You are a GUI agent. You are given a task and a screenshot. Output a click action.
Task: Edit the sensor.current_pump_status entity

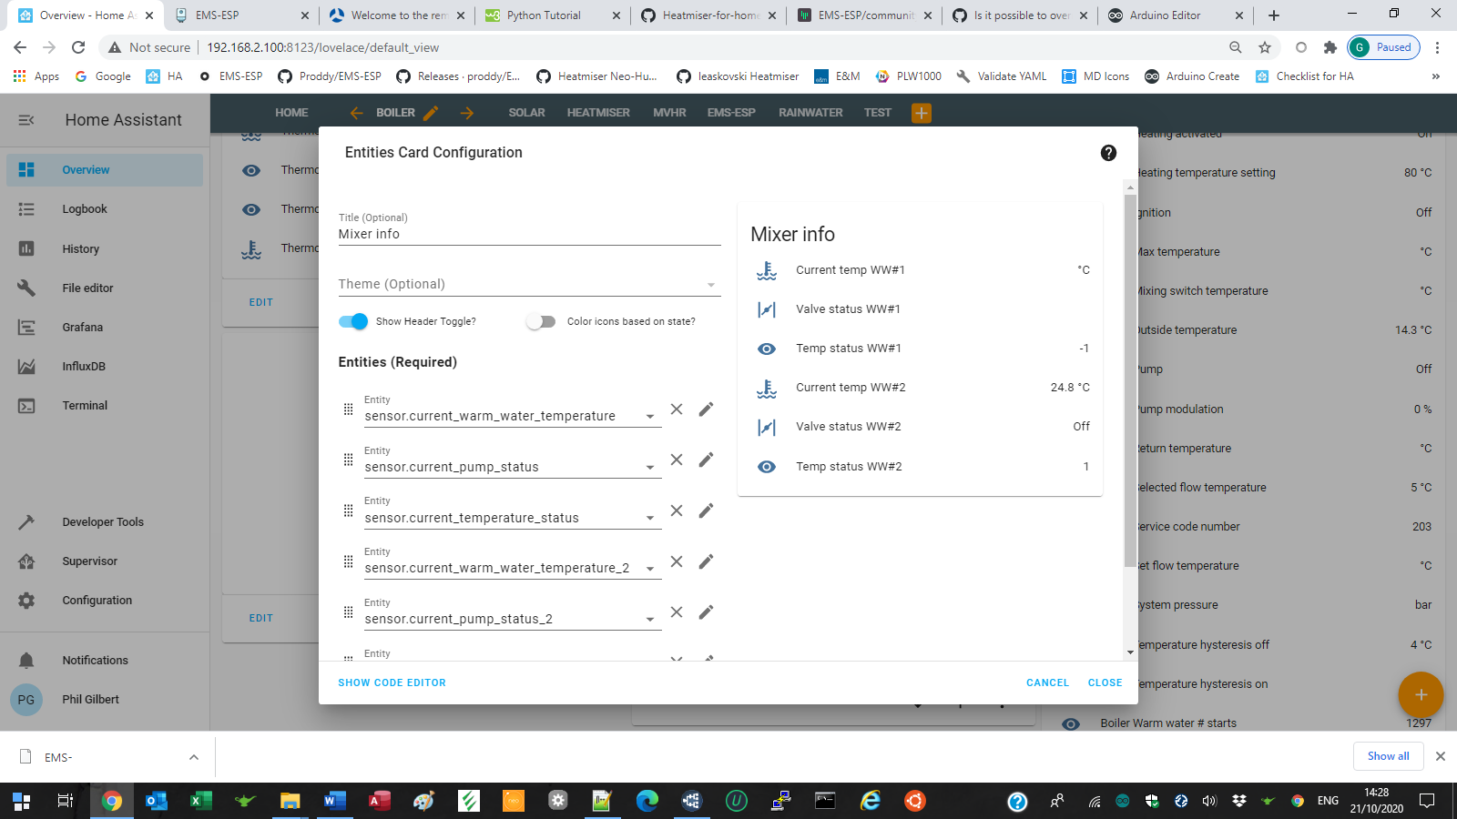click(706, 460)
